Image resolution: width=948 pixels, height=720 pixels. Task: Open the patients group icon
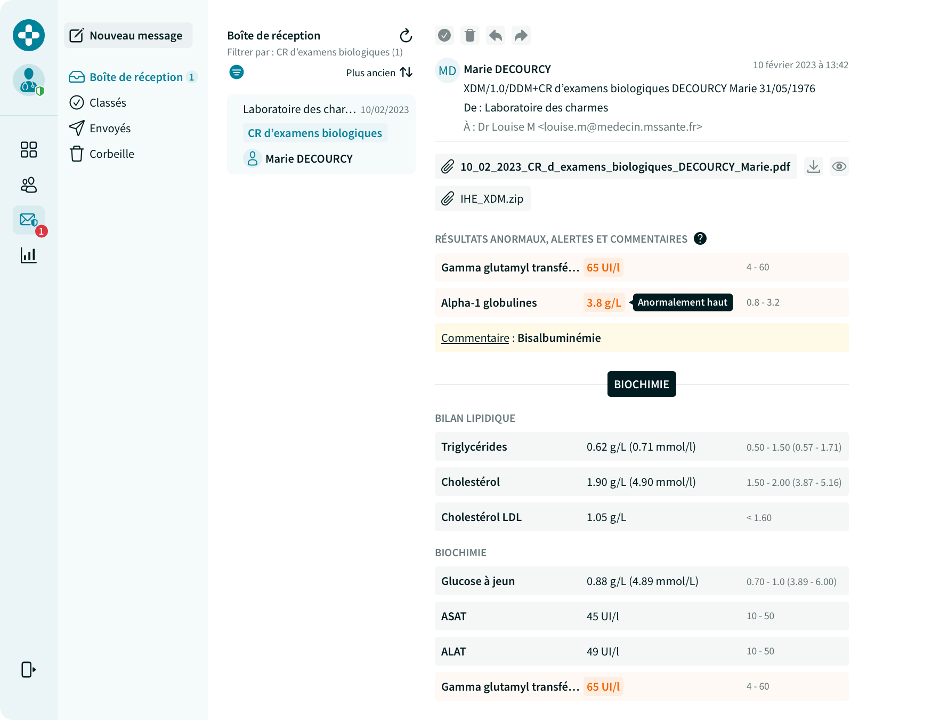29,185
